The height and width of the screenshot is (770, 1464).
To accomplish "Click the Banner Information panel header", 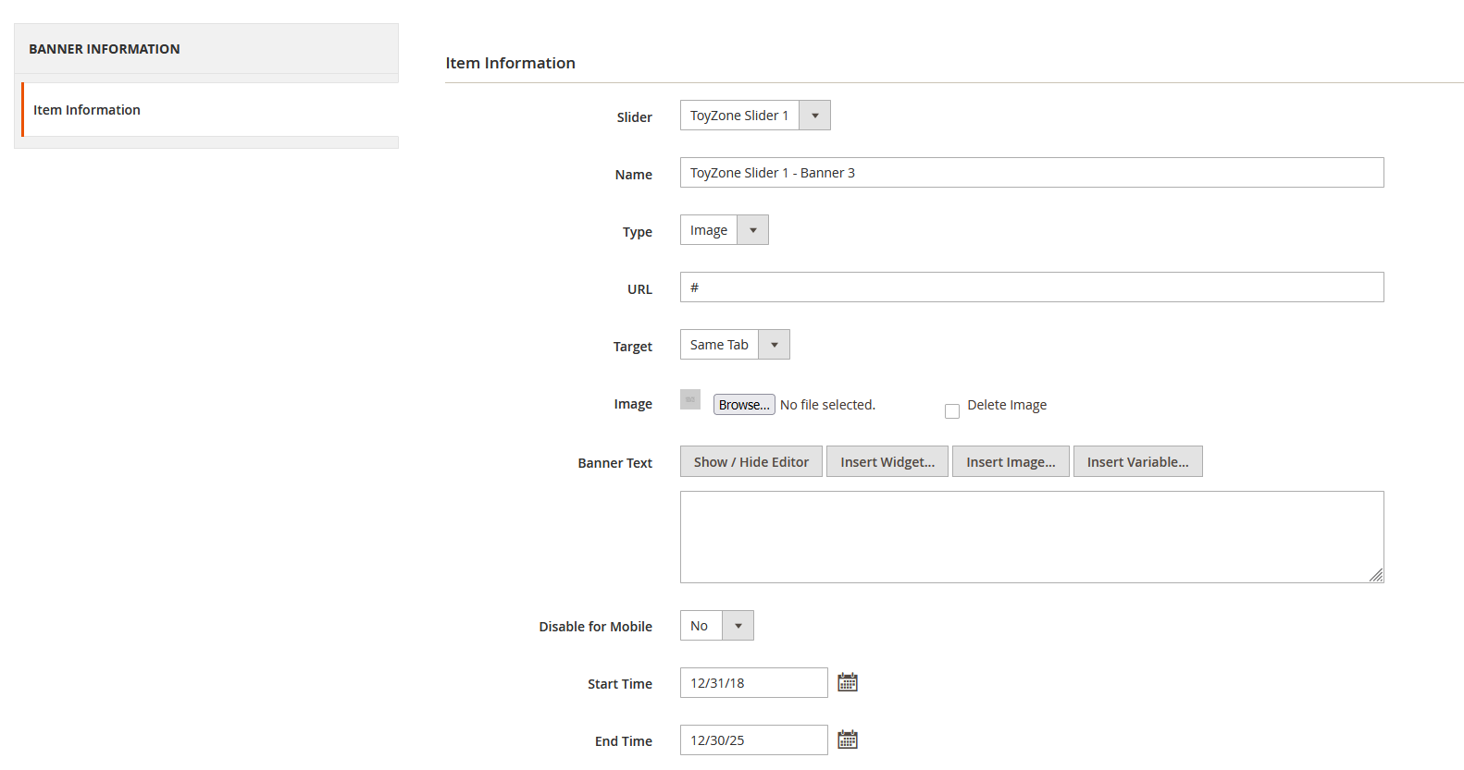I will click(105, 49).
